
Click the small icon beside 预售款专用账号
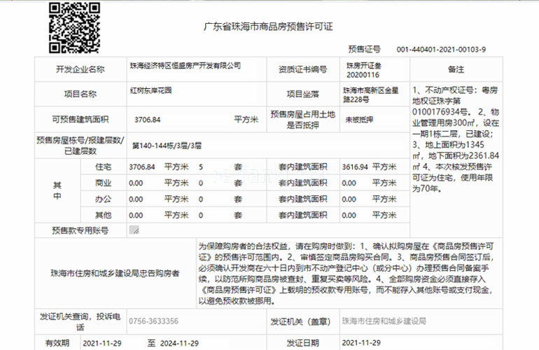[x=134, y=230]
